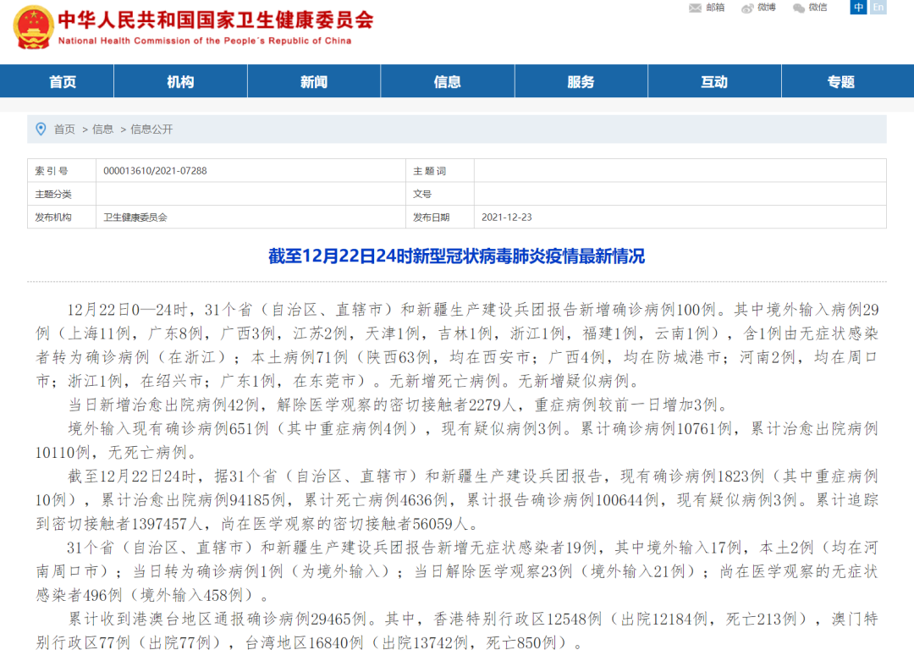Go to the 新闻 navigation section
The width and height of the screenshot is (914, 661).
314,82
